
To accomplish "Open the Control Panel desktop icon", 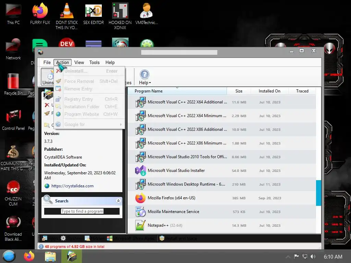I will tap(13, 120).
